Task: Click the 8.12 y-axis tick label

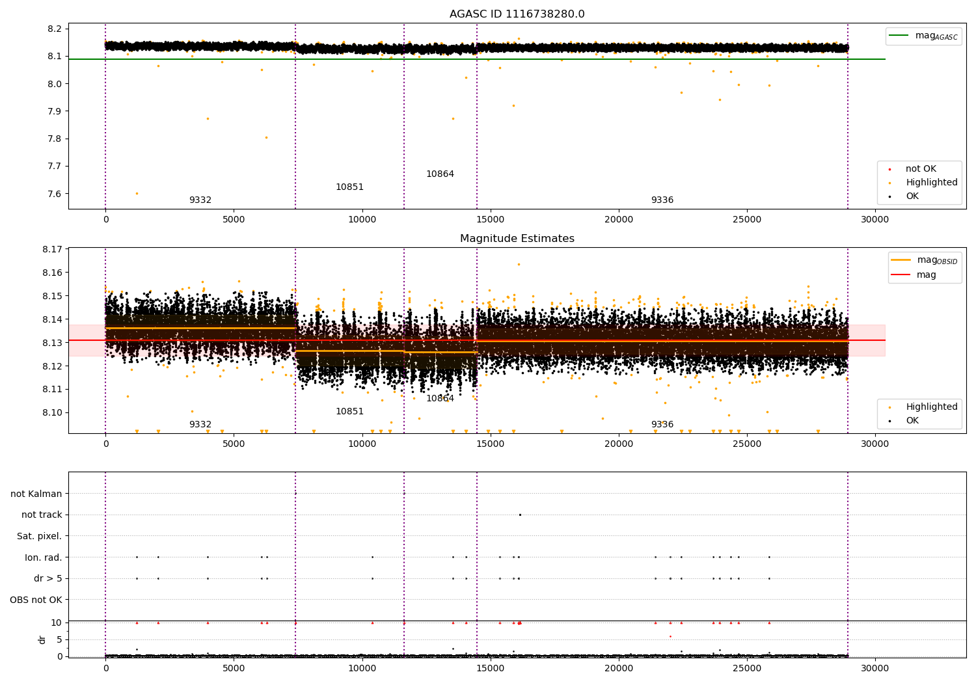Action: coord(52,366)
